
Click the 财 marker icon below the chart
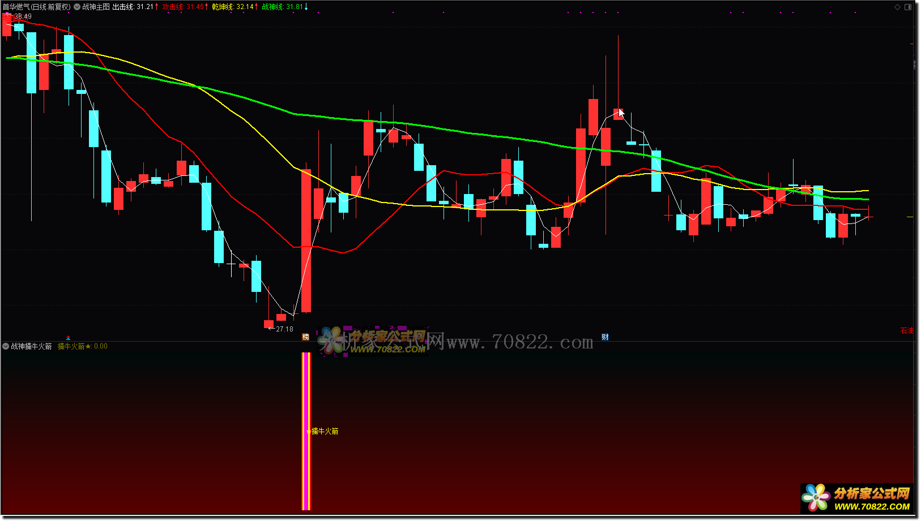[x=605, y=337]
